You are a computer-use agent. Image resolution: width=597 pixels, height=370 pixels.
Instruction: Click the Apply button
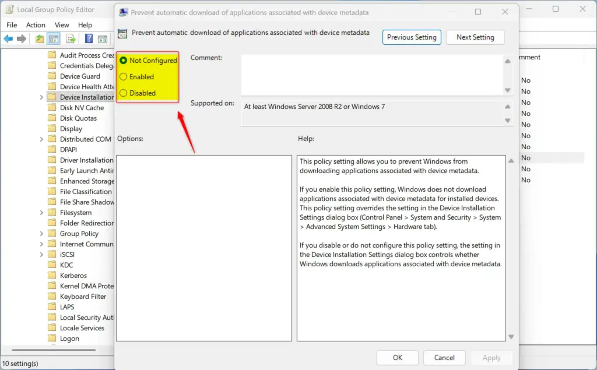491,357
